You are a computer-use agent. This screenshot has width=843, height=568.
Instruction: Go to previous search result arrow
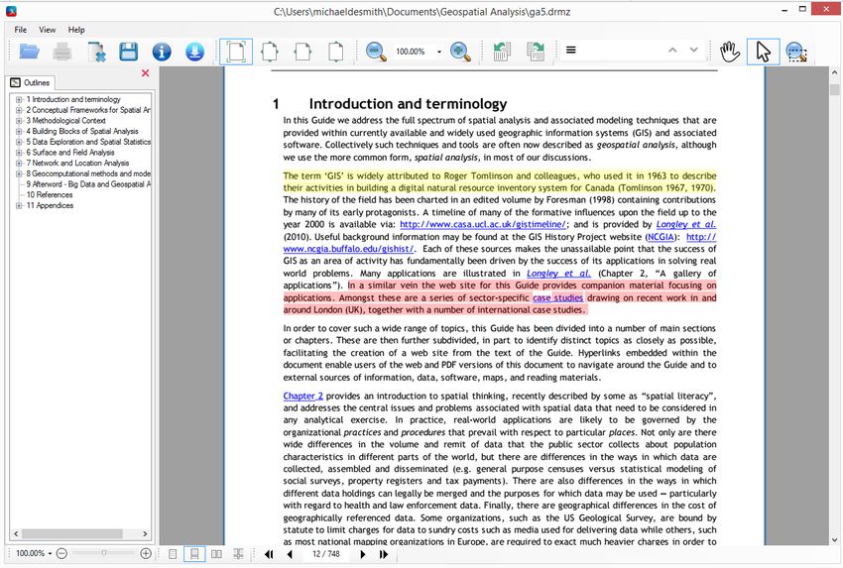pos(672,50)
